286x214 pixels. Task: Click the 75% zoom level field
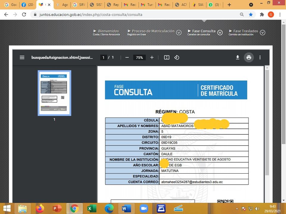point(139,57)
